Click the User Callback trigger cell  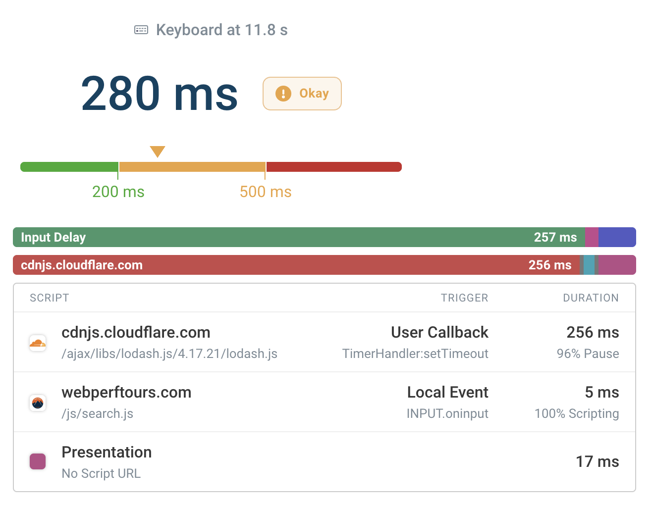pos(440,332)
